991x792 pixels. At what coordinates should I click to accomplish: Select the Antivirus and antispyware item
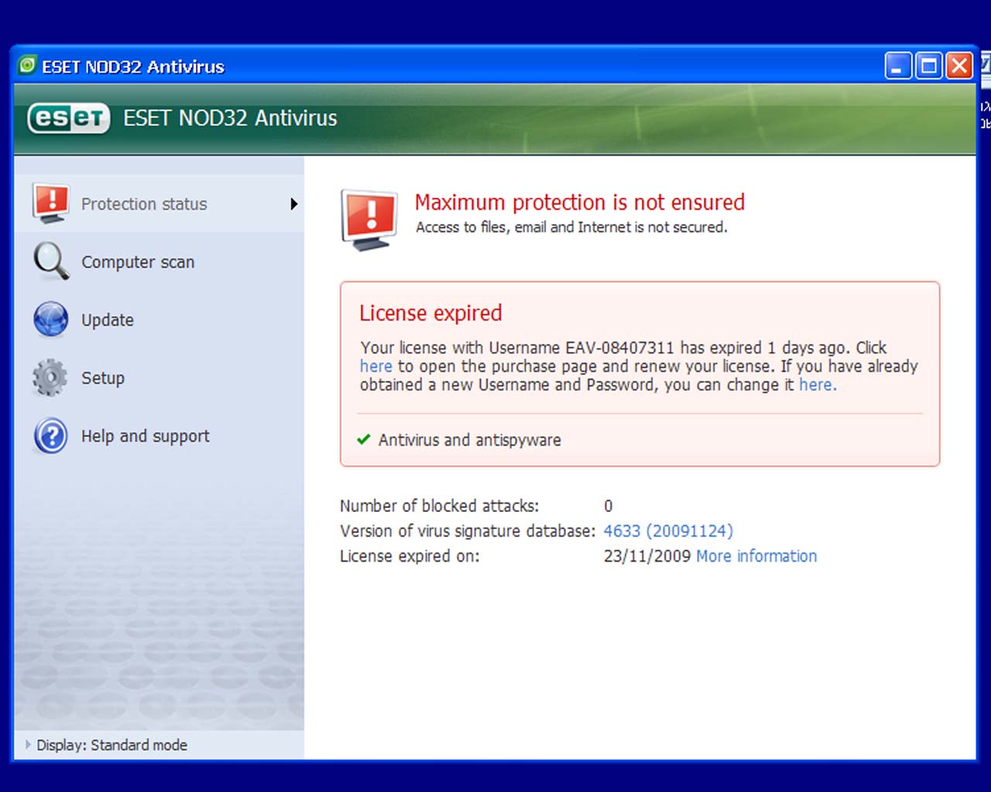coord(470,440)
